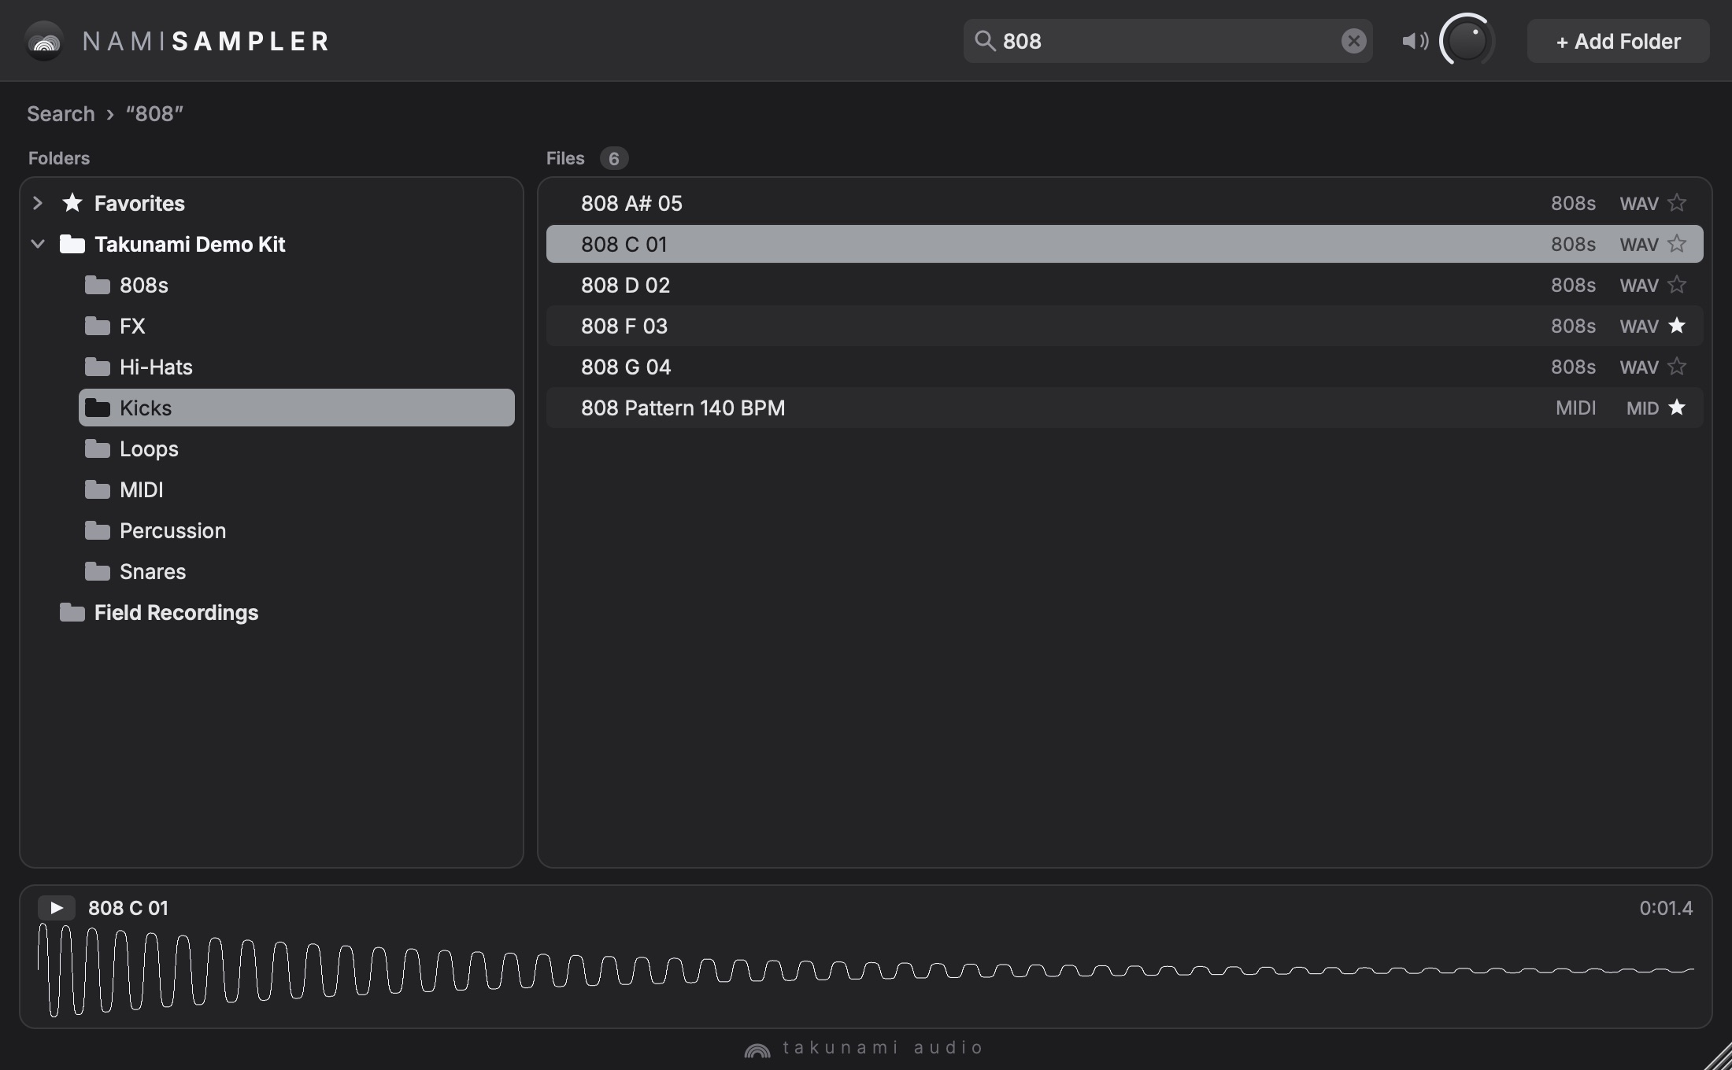The width and height of the screenshot is (1732, 1070).
Task: Select the 808 A# 05 file name
Action: point(631,203)
